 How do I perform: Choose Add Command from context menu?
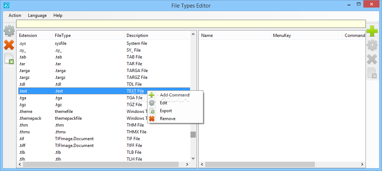pos(175,95)
